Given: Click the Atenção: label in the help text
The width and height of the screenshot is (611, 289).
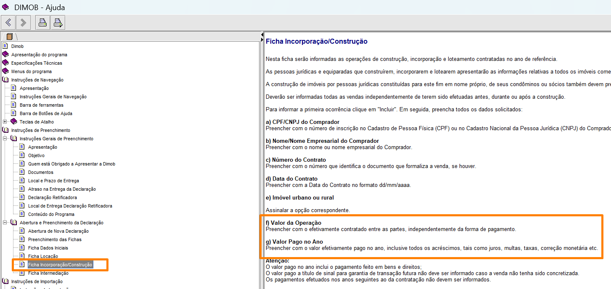Looking at the screenshot, I should [278, 261].
